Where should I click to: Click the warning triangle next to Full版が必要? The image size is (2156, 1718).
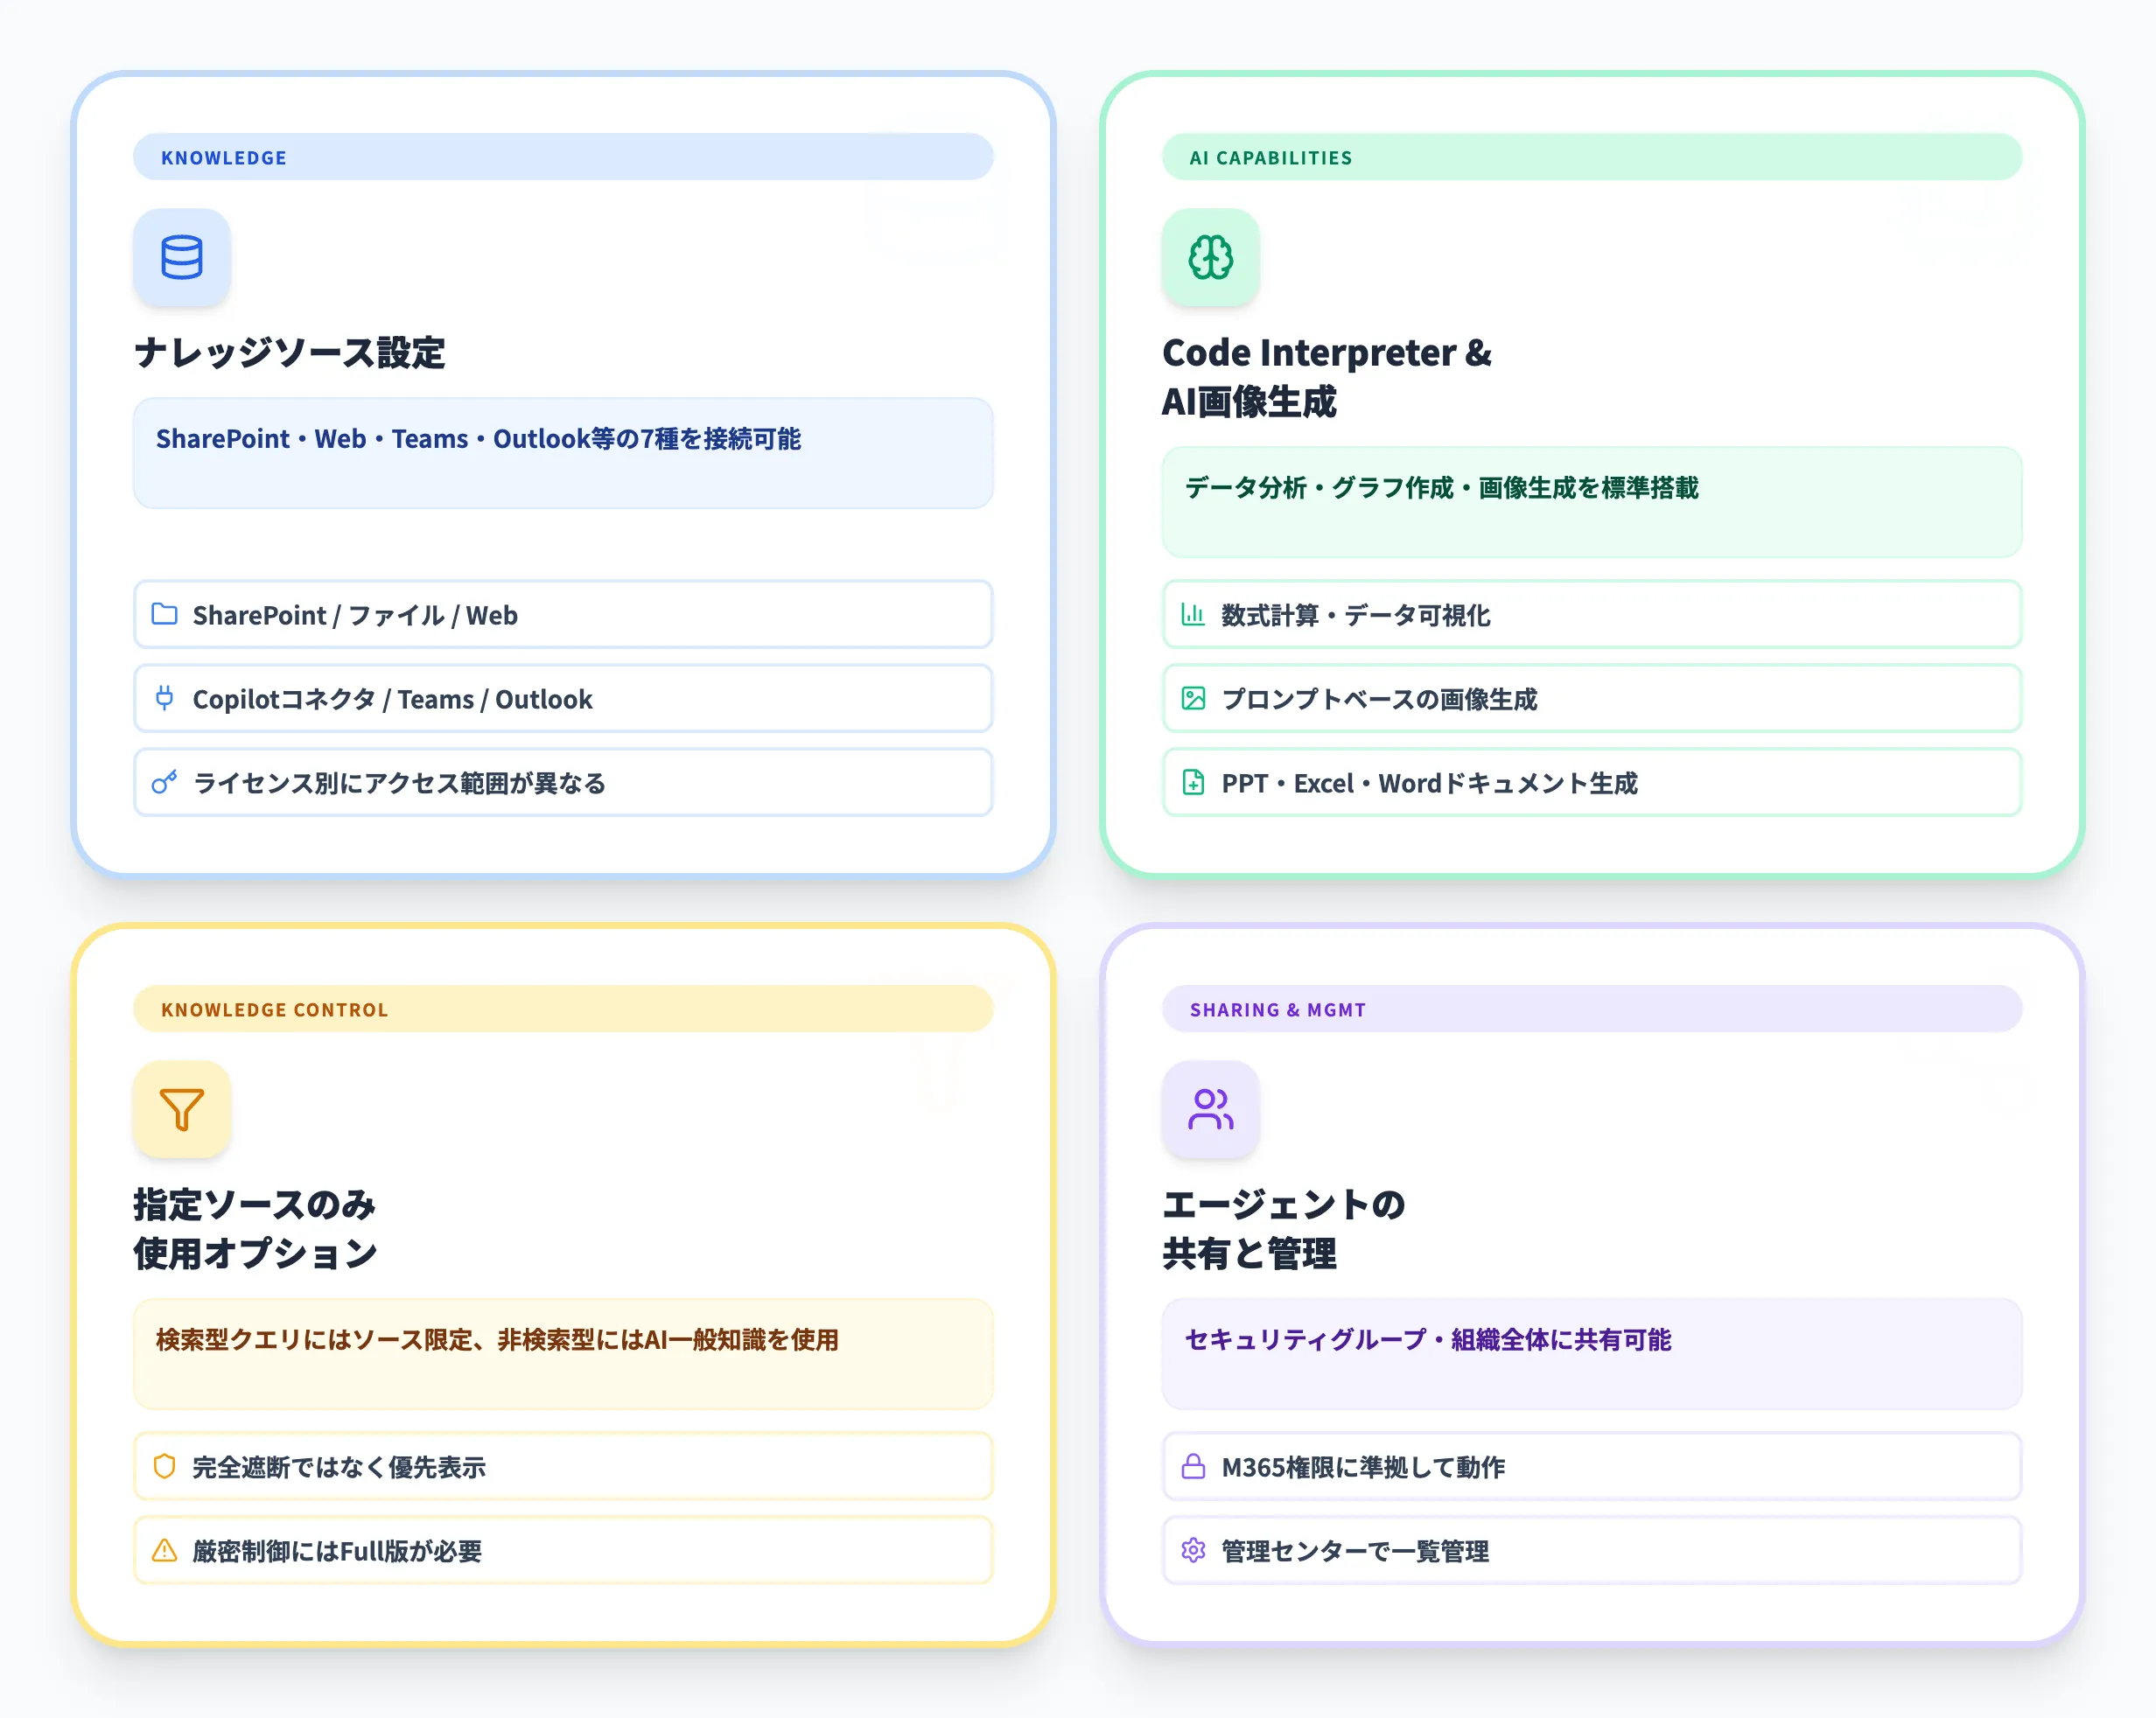tap(164, 1550)
